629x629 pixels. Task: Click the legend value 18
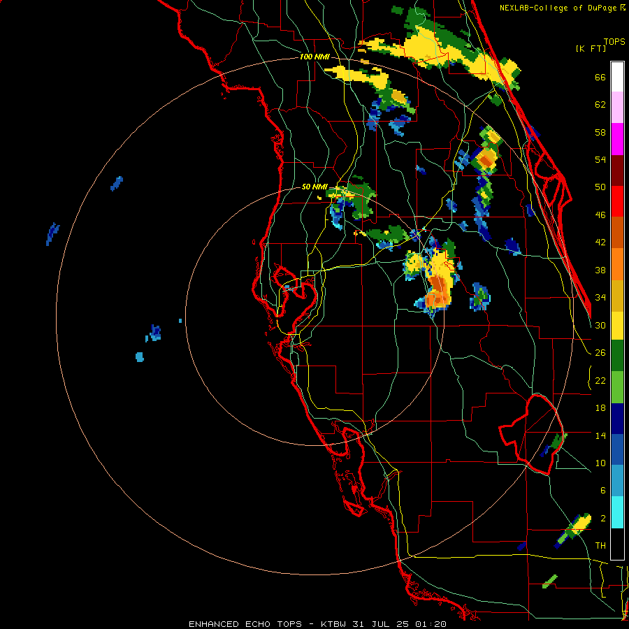coord(600,408)
